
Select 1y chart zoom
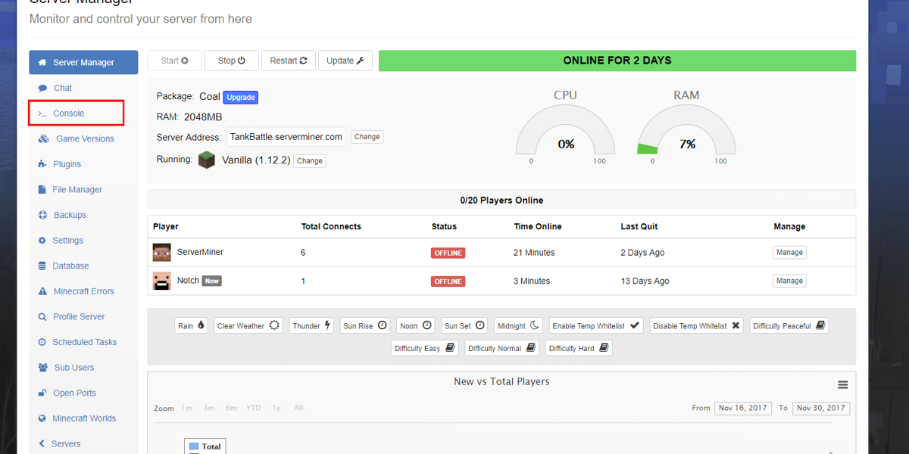click(x=276, y=408)
